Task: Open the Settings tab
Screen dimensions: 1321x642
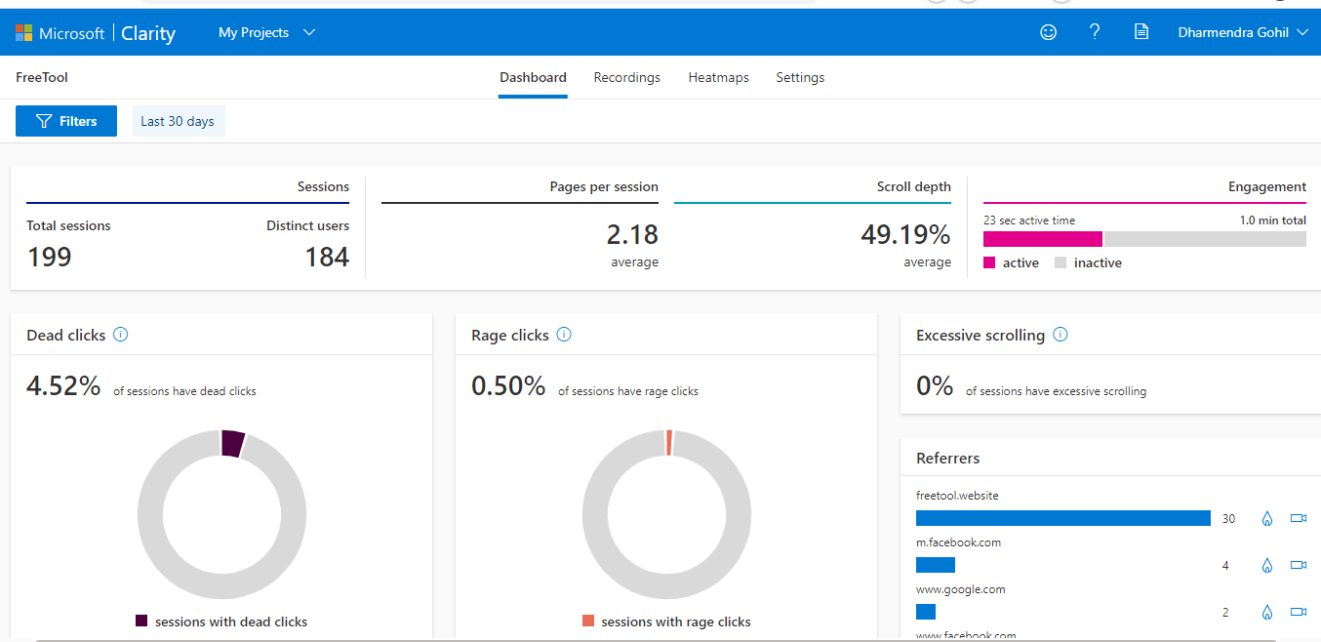Action: coord(799,77)
